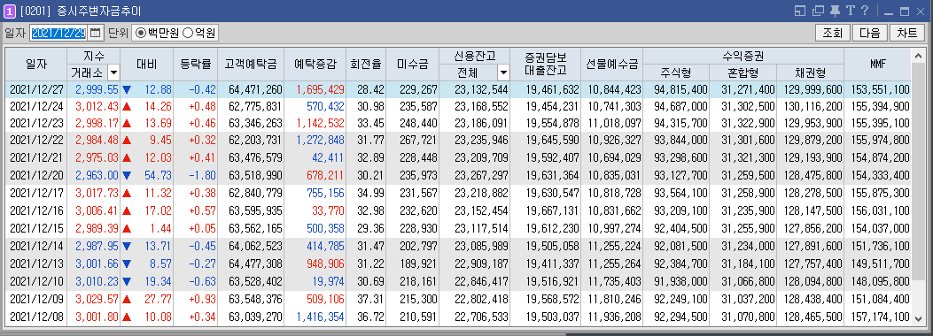Click the purple number 1 window icon
The width and height of the screenshot is (933, 336).
[x=10, y=11]
